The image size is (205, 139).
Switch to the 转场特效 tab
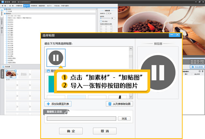(34, 6)
